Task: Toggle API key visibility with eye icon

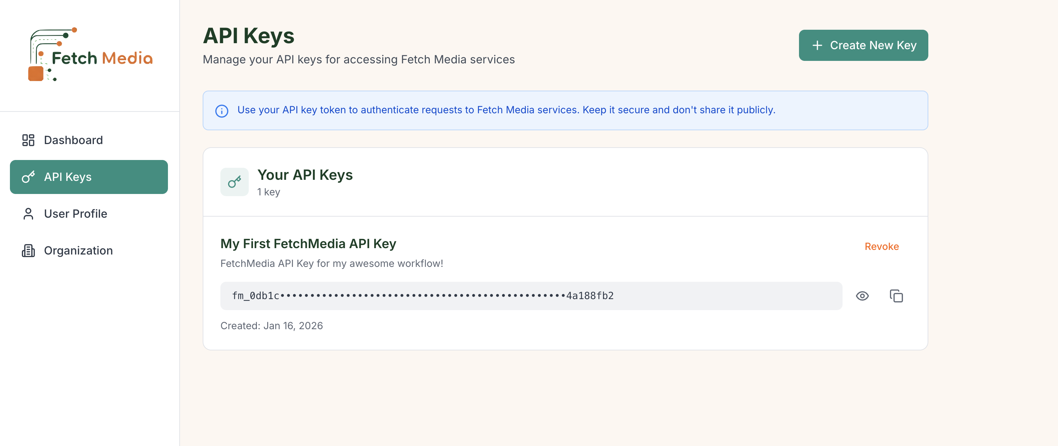Action: pyautogui.click(x=862, y=296)
